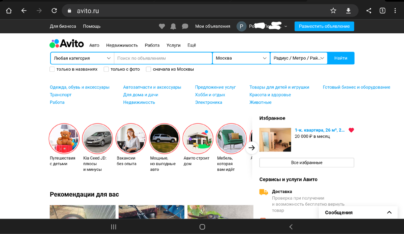Open the 'Авито строит дом' story
The width and height of the screenshot is (404, 234).
(198, 138)
